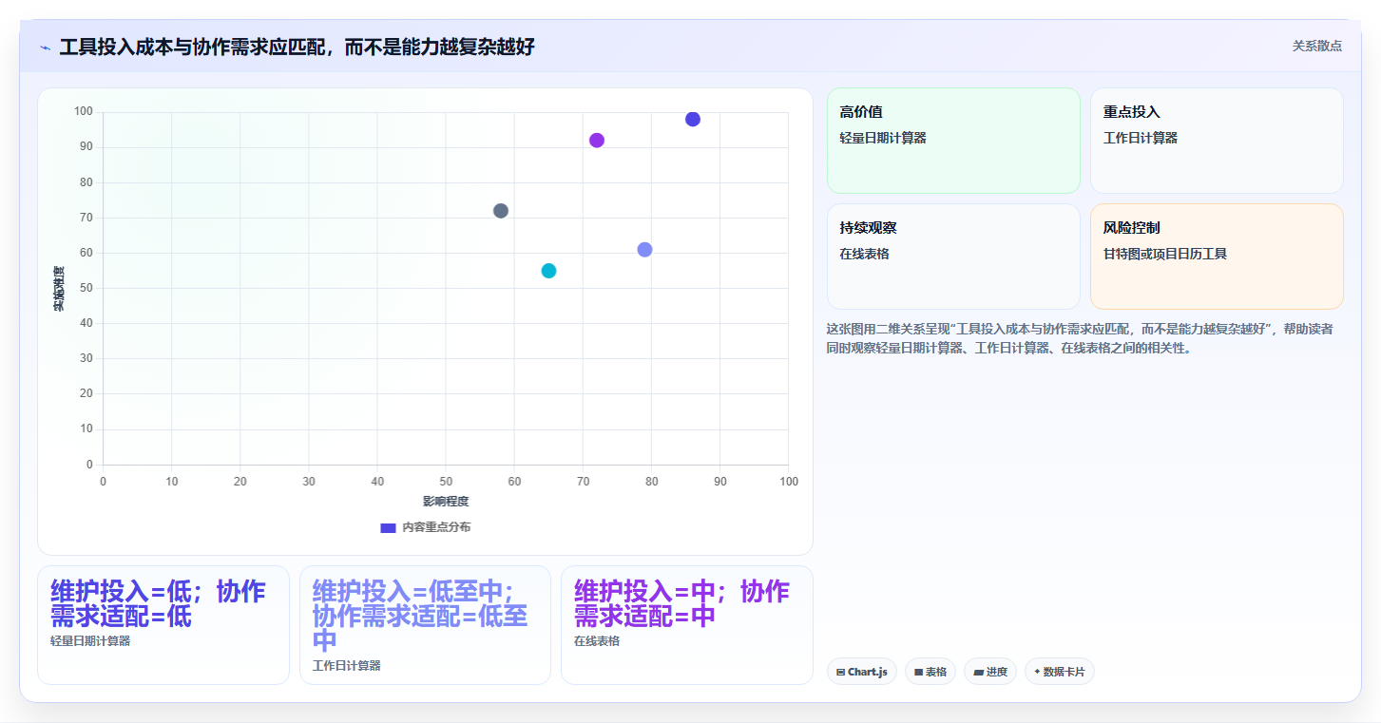This screenshot has width=1381, height=723.
Task: Open the 风险控制 card
Action: [x=1217, y=257]
